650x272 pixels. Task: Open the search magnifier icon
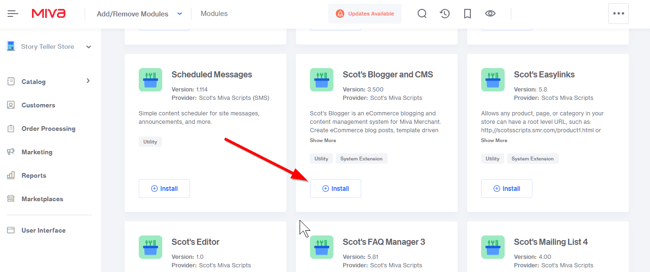422,14
